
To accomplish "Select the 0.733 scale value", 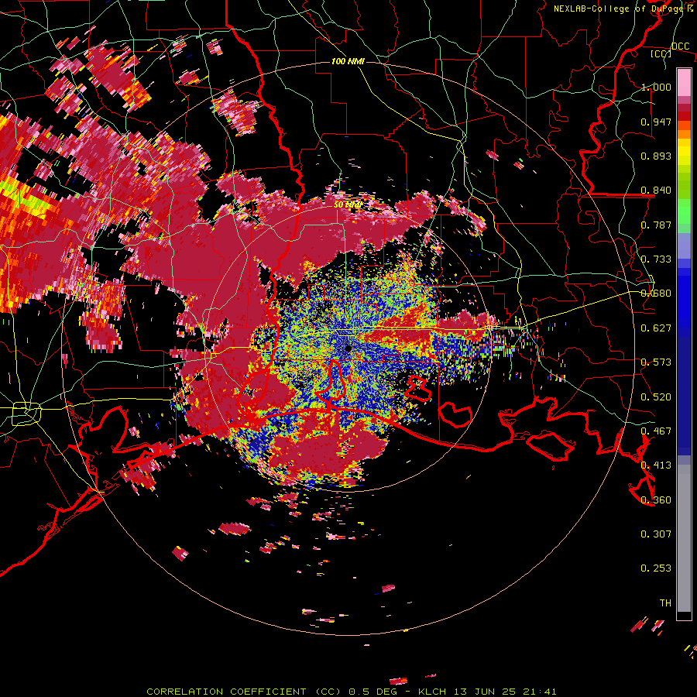I will click(x=656, y=259).
